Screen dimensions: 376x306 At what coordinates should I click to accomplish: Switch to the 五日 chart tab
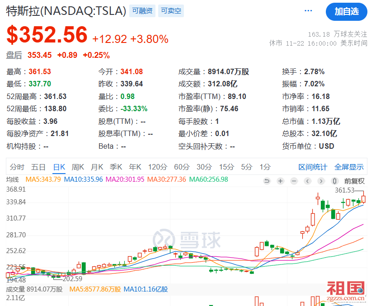coord(38,167)
